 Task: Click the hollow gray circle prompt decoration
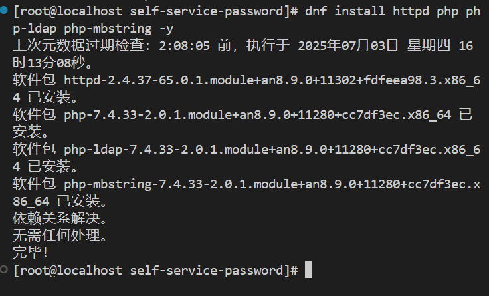[4, 269]
